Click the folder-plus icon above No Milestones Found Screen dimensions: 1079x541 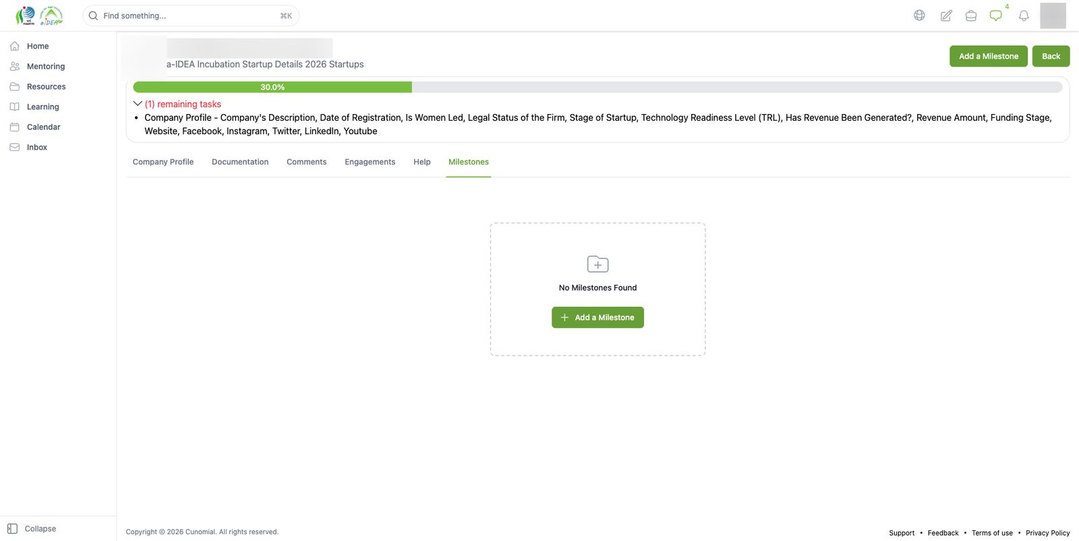pos(597,264)
